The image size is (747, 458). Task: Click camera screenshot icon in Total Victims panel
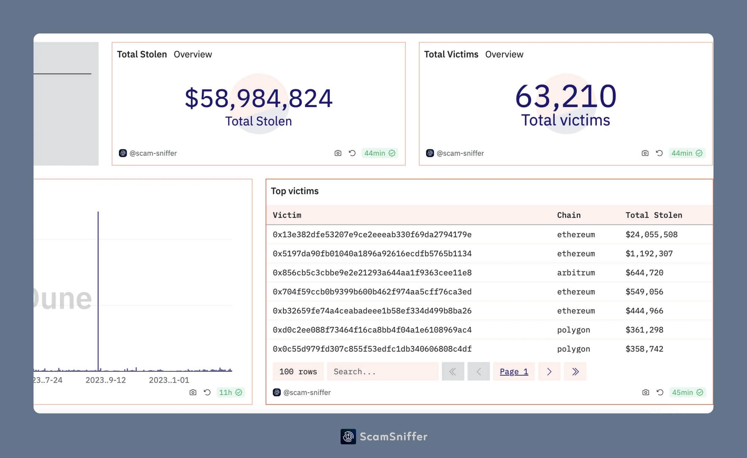[x=645, y=153]
